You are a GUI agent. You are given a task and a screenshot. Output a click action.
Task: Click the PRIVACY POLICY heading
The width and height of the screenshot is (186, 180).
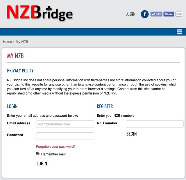20,71
